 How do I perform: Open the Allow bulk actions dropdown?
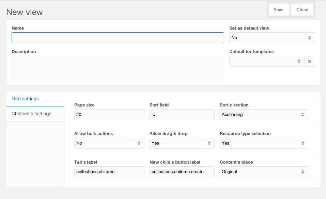click(x=109, y=143)
